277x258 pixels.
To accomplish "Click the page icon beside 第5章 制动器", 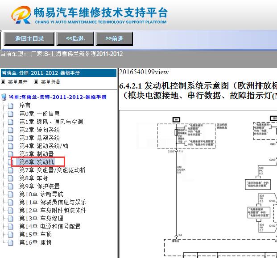I will (11, 154).
